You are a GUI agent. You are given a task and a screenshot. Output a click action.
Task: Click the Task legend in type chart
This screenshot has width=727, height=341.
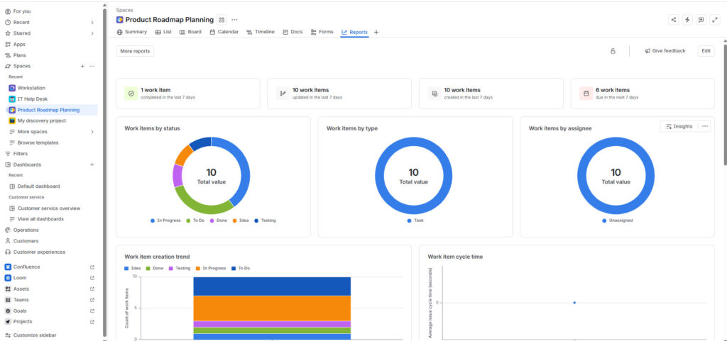(415, 220)
